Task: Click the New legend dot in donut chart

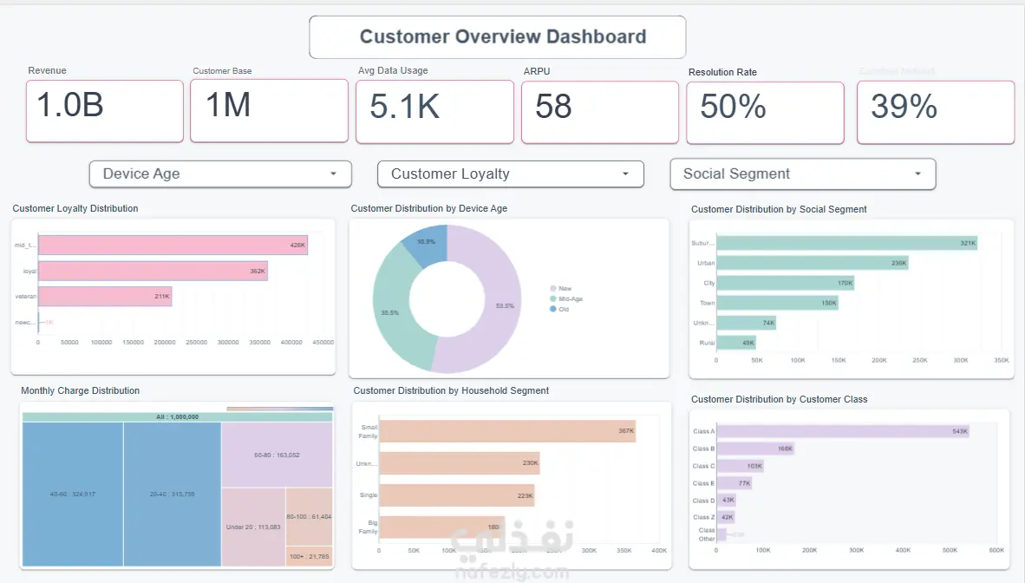Action: (553, 289)
